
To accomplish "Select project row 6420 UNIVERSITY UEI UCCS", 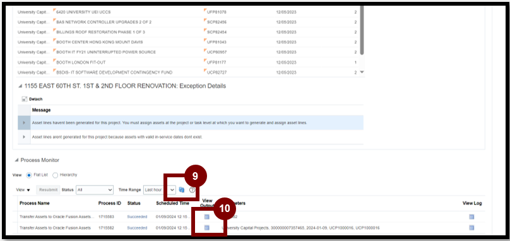I will point(190,12).
